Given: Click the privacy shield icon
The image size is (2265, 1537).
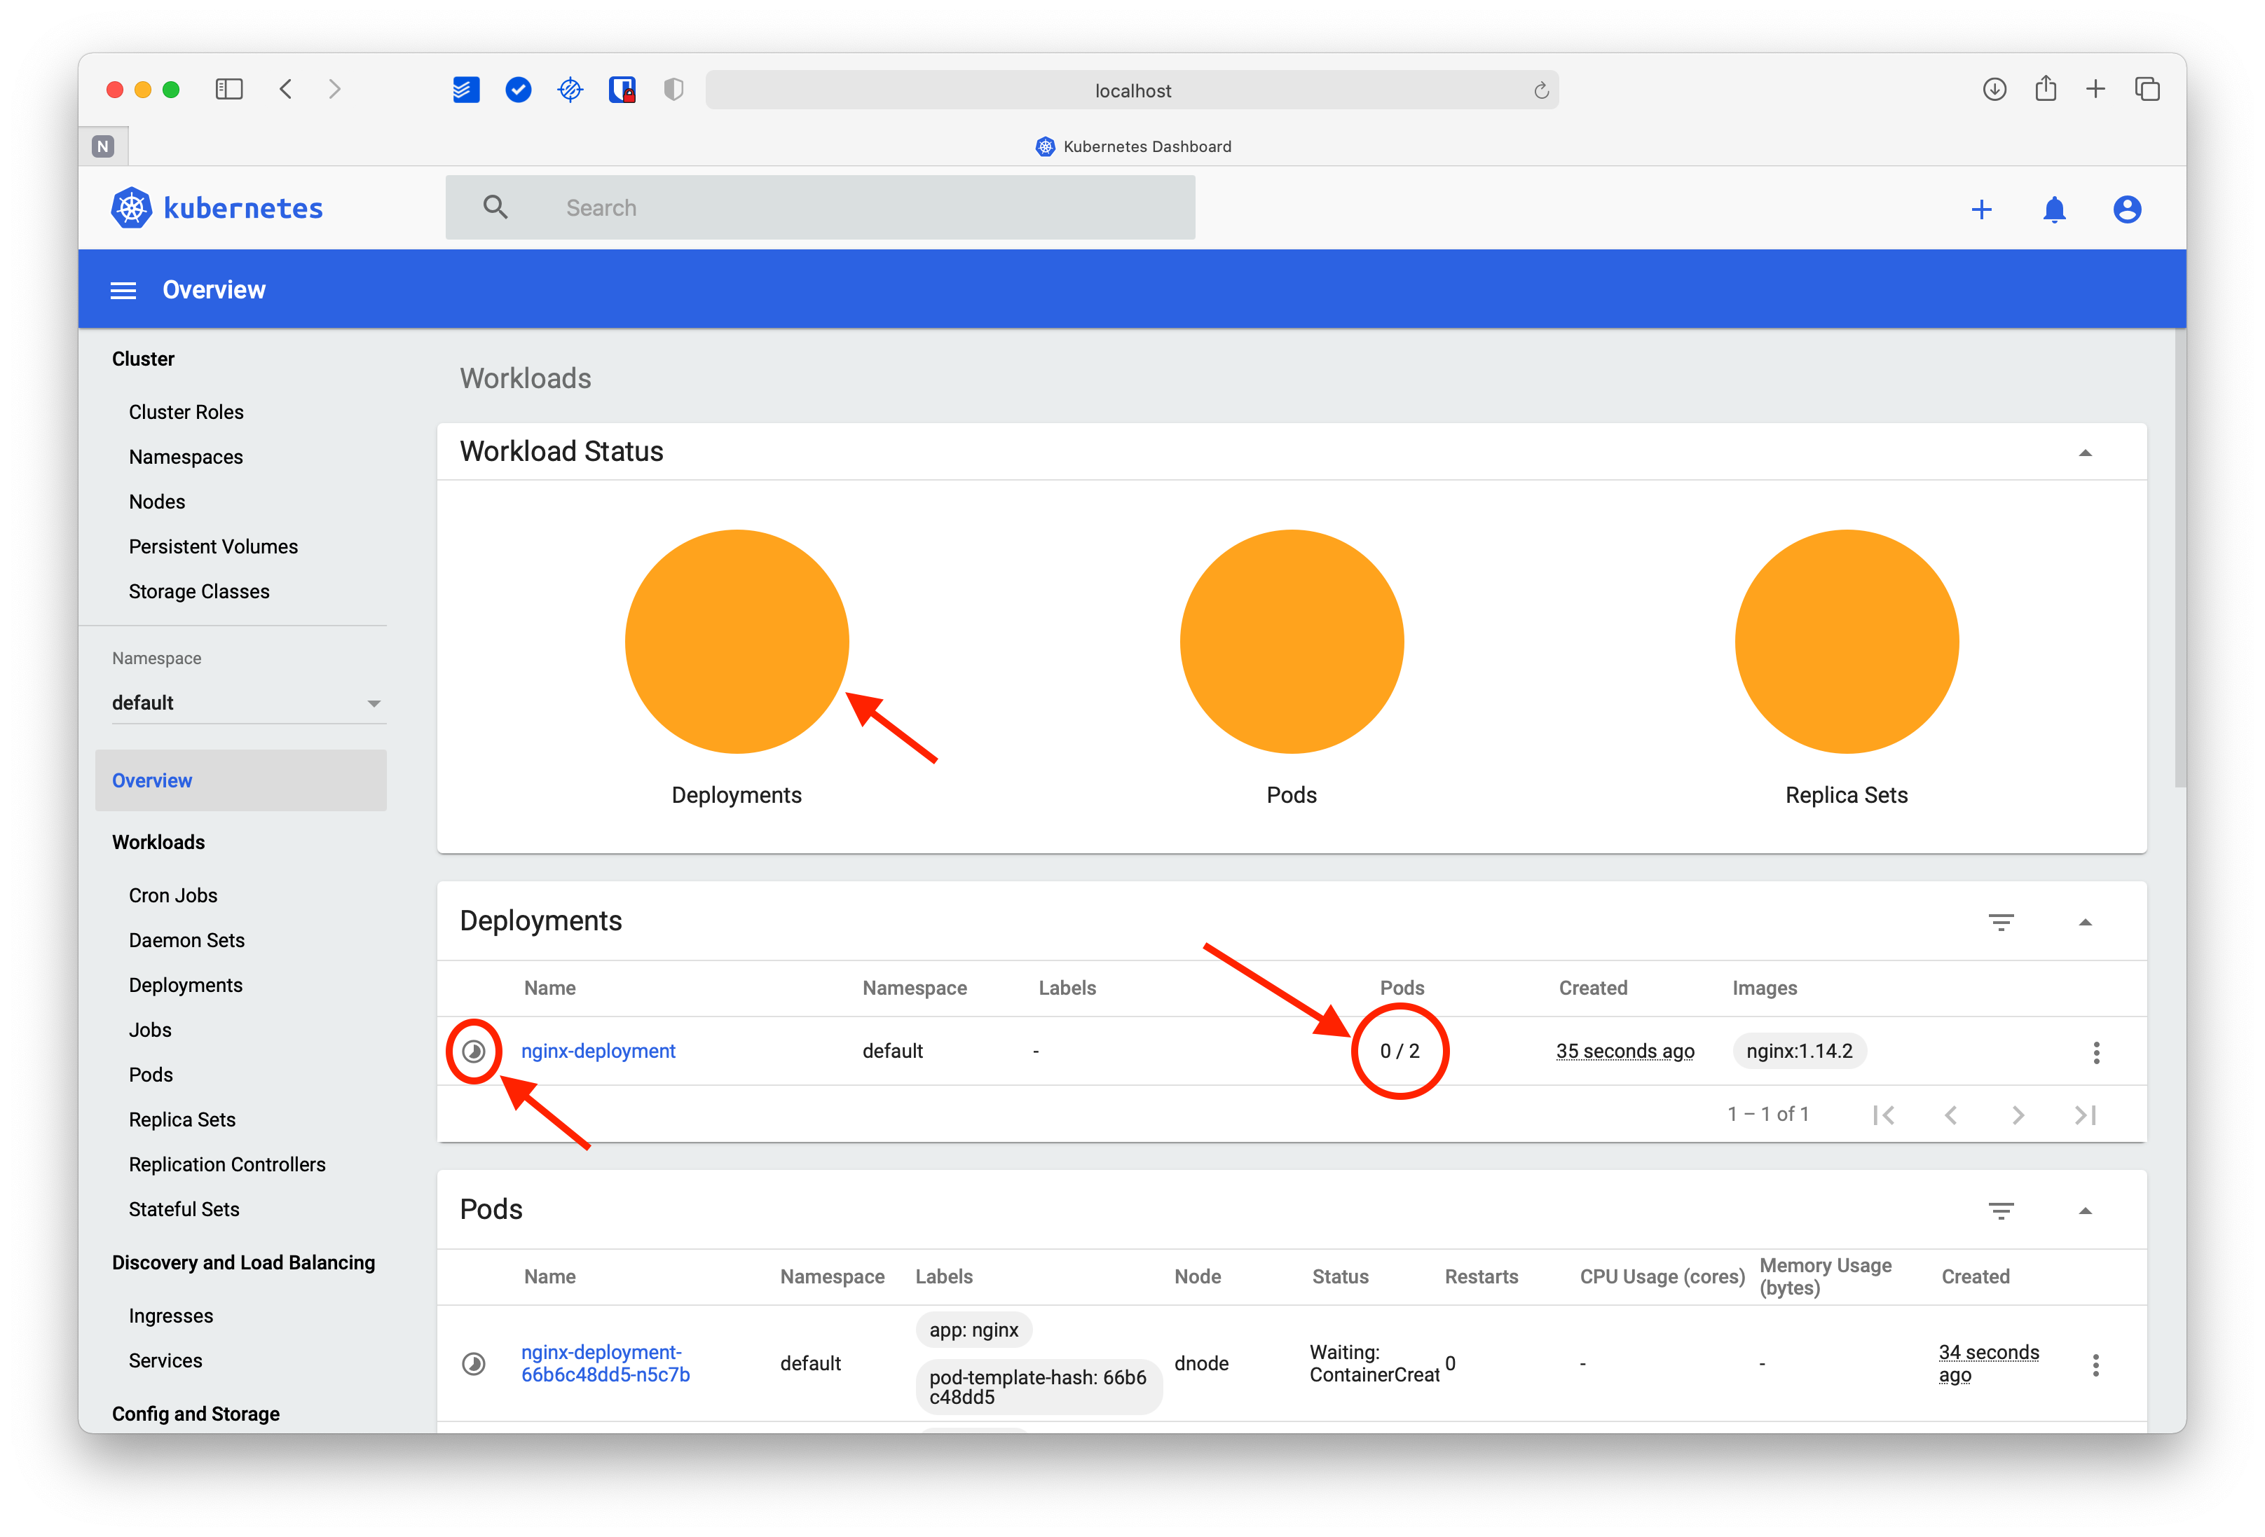Looking at the screenshot, I should point(673,90).
